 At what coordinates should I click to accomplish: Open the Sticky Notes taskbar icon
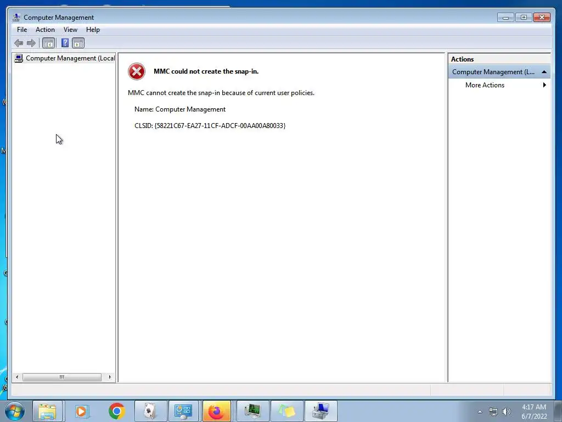pyautogui.click(x=286, y=411)
